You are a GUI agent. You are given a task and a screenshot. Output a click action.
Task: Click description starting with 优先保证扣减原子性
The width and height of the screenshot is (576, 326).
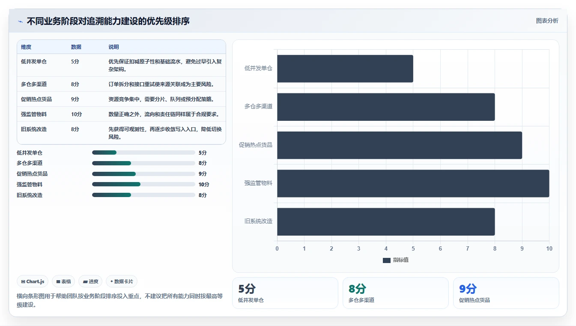(x=165, y=66)
